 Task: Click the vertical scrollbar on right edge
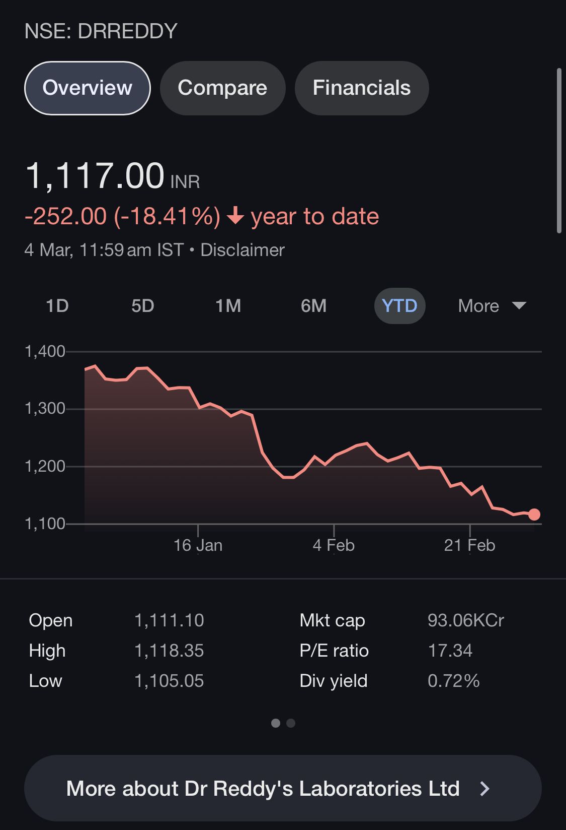[x=558, y=151]
